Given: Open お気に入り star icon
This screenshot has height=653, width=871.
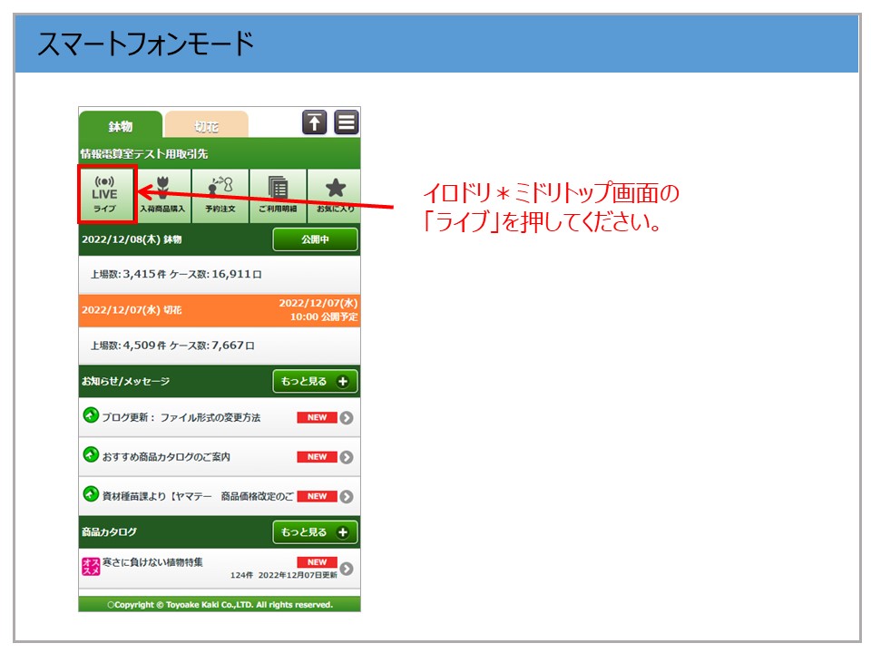Looking at the screenshot, I should [x=335, y=195].
